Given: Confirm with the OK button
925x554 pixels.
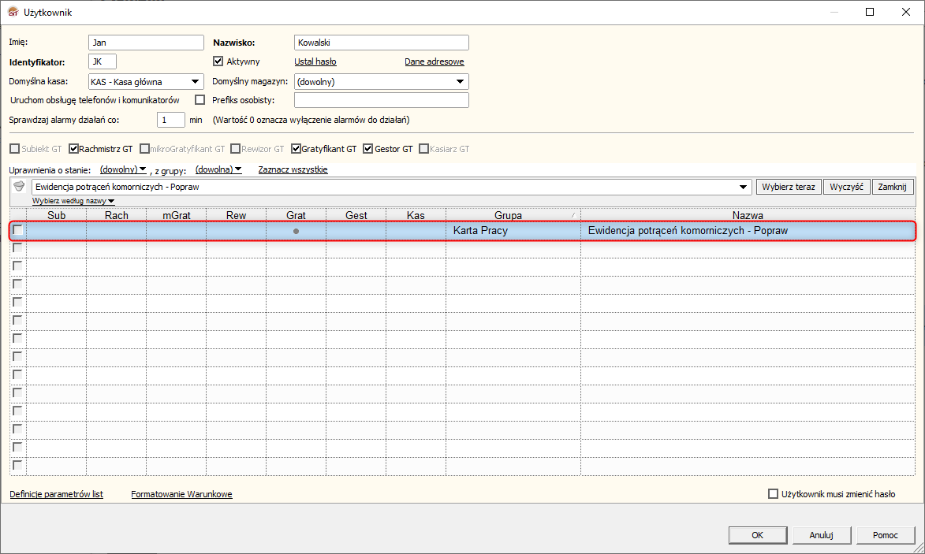Looking at the screenshot, I should coord(758,535).
